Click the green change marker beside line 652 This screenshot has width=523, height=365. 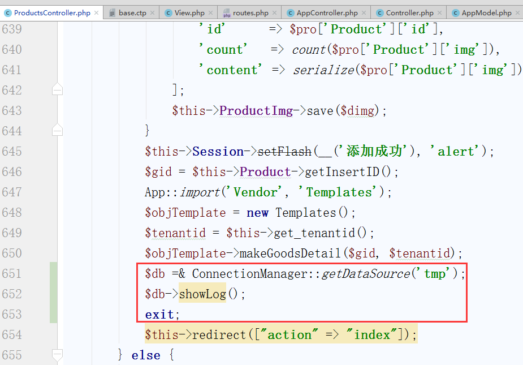[53, 294]
